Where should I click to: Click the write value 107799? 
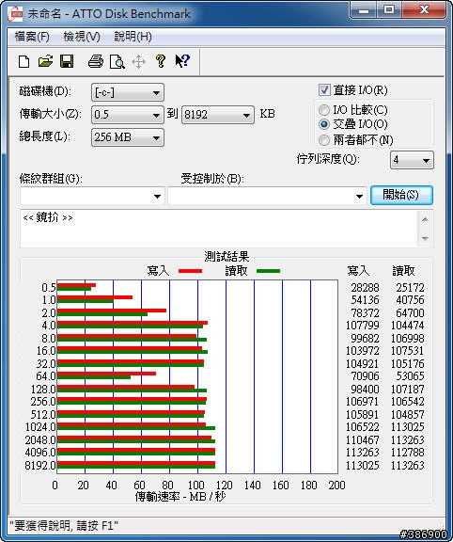[x=362, y=326]
